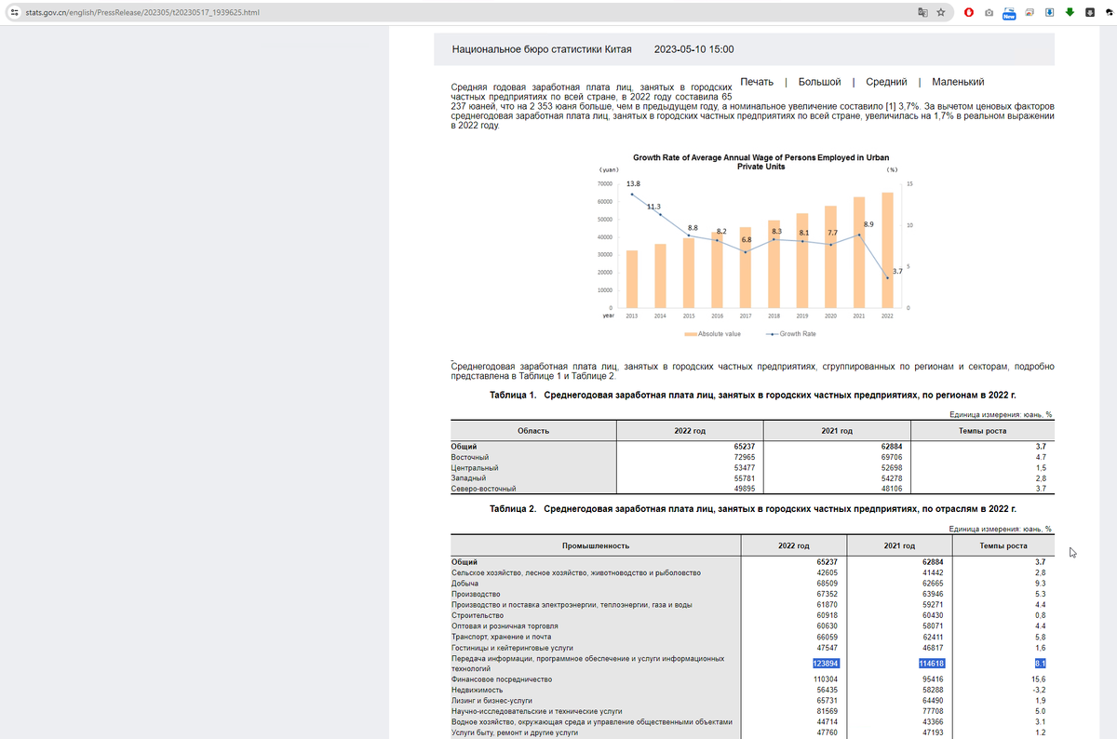1117x739 pixels.
Task: Open the red Opera-style extension icon
Action: point(968,13)
